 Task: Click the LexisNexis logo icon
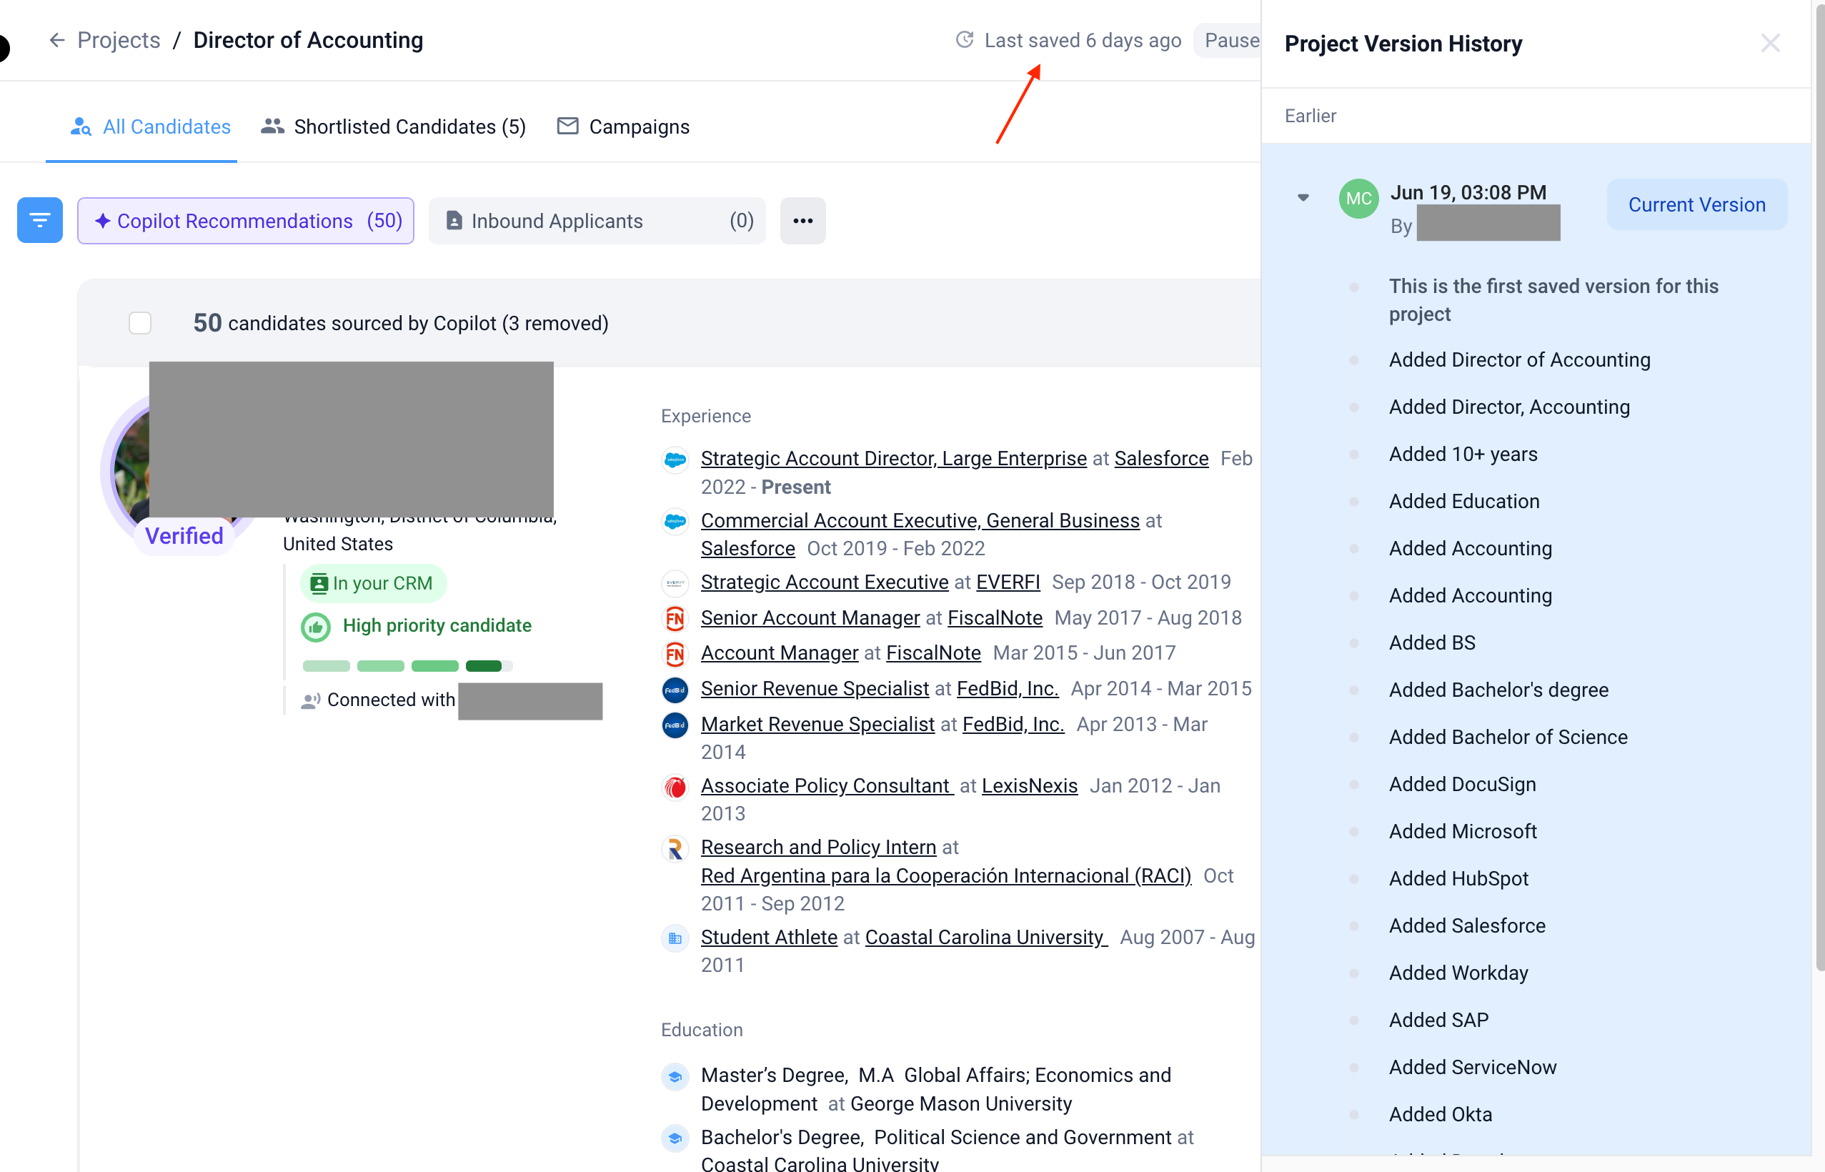[675, 787]
